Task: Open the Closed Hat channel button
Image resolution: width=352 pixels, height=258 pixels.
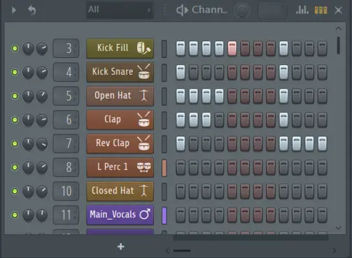Action: coord(120,191)
